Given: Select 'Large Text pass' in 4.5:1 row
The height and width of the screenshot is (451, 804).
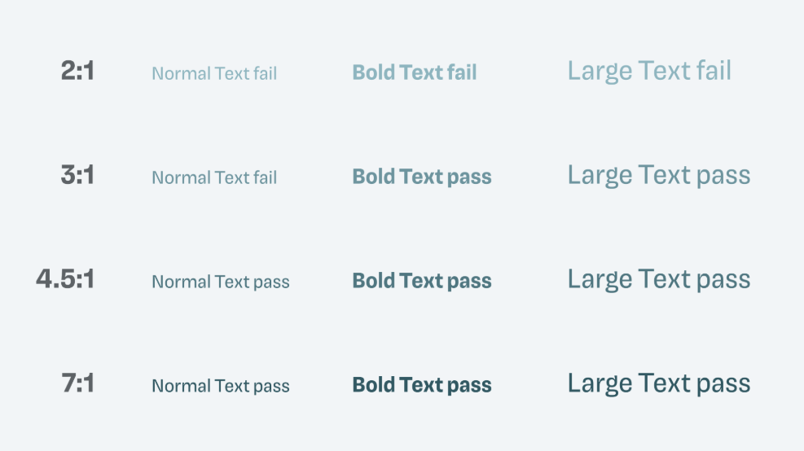Looking at the screenshot, I should tap(659, 279).
